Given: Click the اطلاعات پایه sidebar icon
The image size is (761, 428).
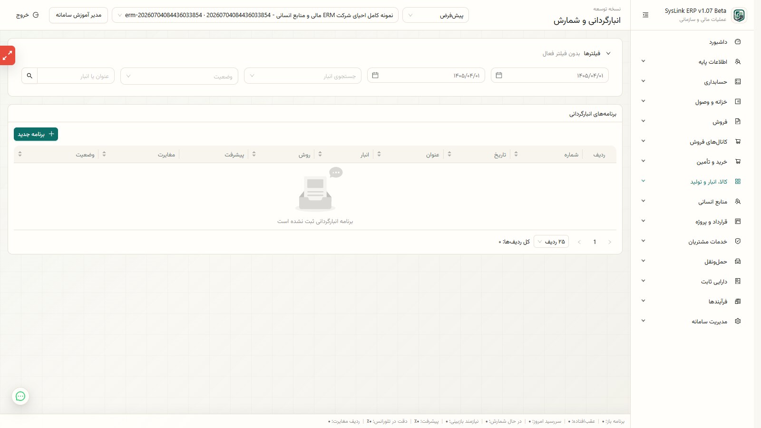Looking at the screenshot, I should (738, 62).
